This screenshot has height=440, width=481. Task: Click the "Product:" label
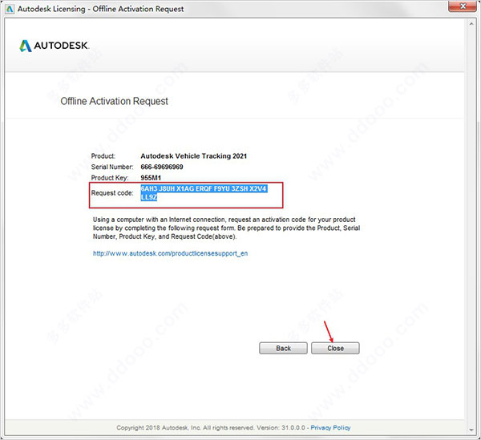tap(103, 156)
